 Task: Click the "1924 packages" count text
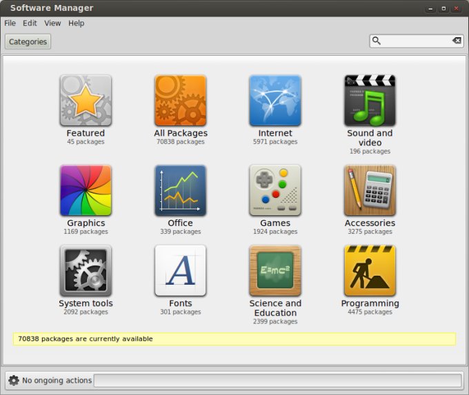(x=275, y=232)
